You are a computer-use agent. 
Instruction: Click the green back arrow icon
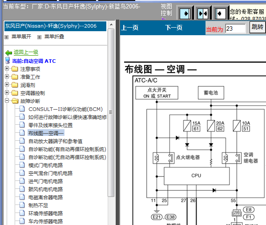[x=8, y=53]
